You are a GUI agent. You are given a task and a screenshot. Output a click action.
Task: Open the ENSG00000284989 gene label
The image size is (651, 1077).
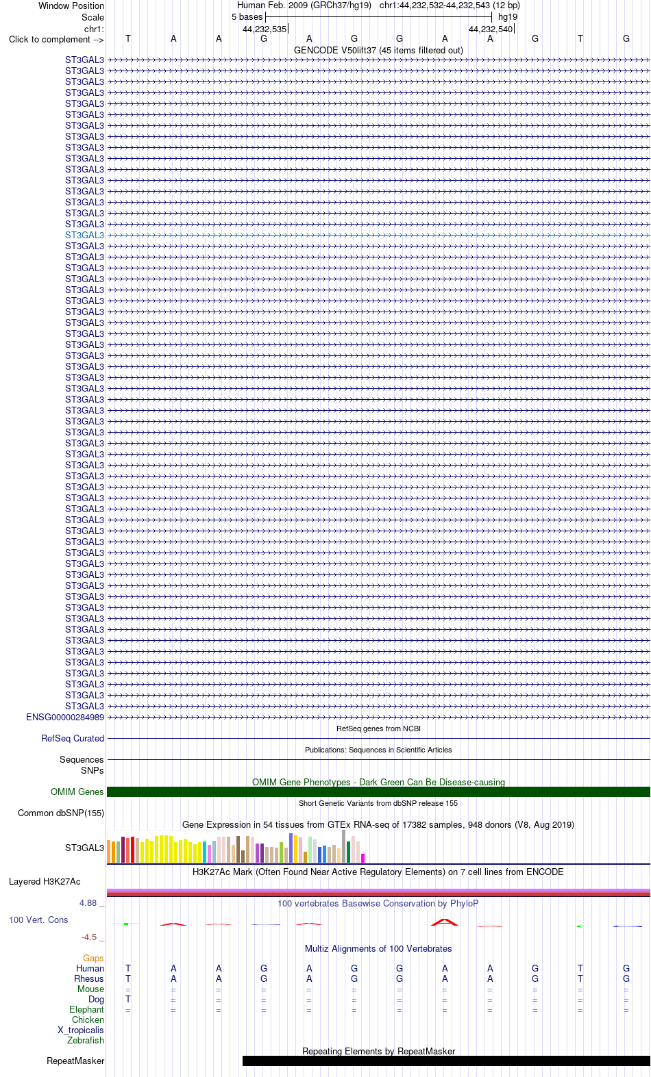point(65,717)
